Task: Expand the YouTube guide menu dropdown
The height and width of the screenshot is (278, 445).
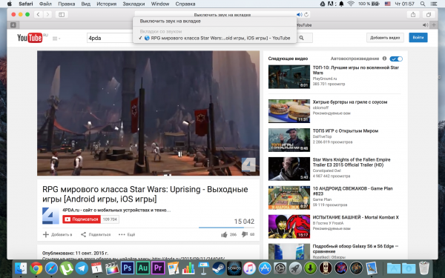Action: click(x=56, y=39)
